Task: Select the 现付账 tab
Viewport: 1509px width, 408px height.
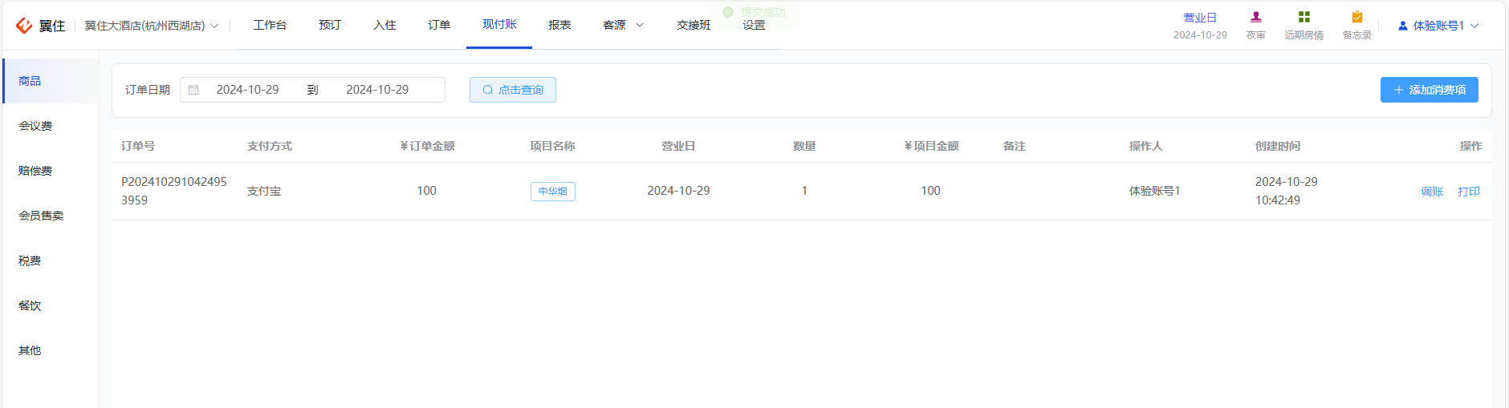Action: point(499,24)
